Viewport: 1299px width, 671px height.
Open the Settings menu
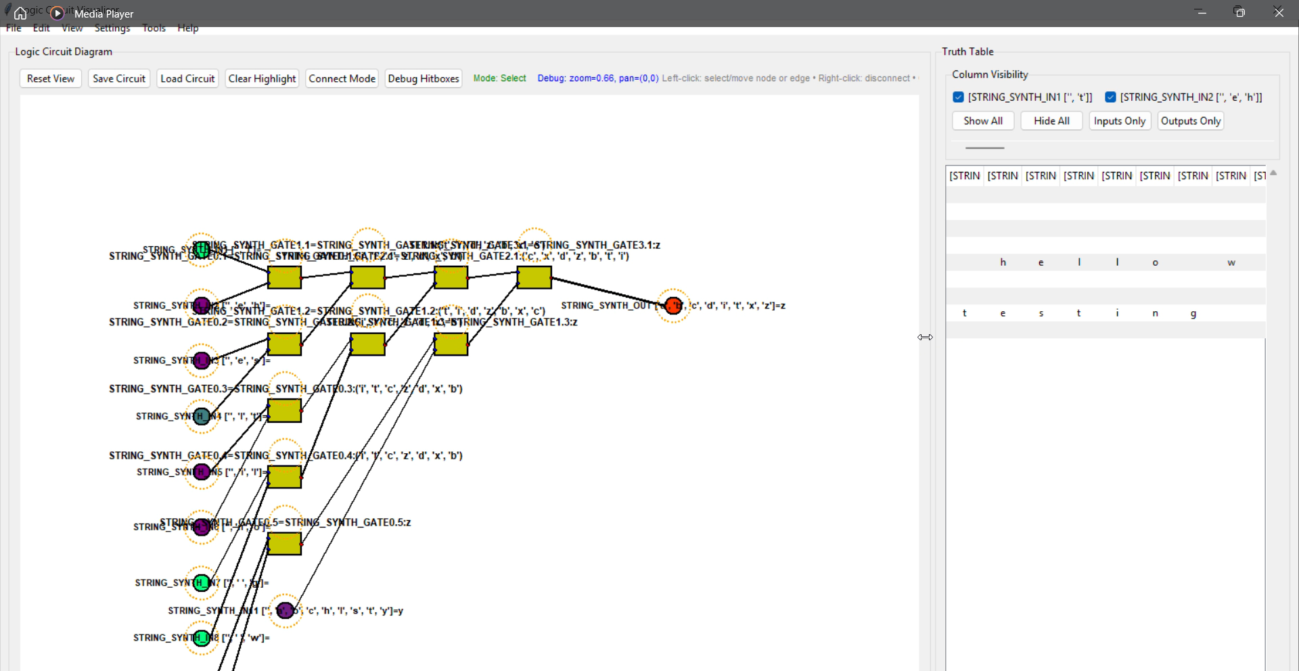(x=112, y=28)
